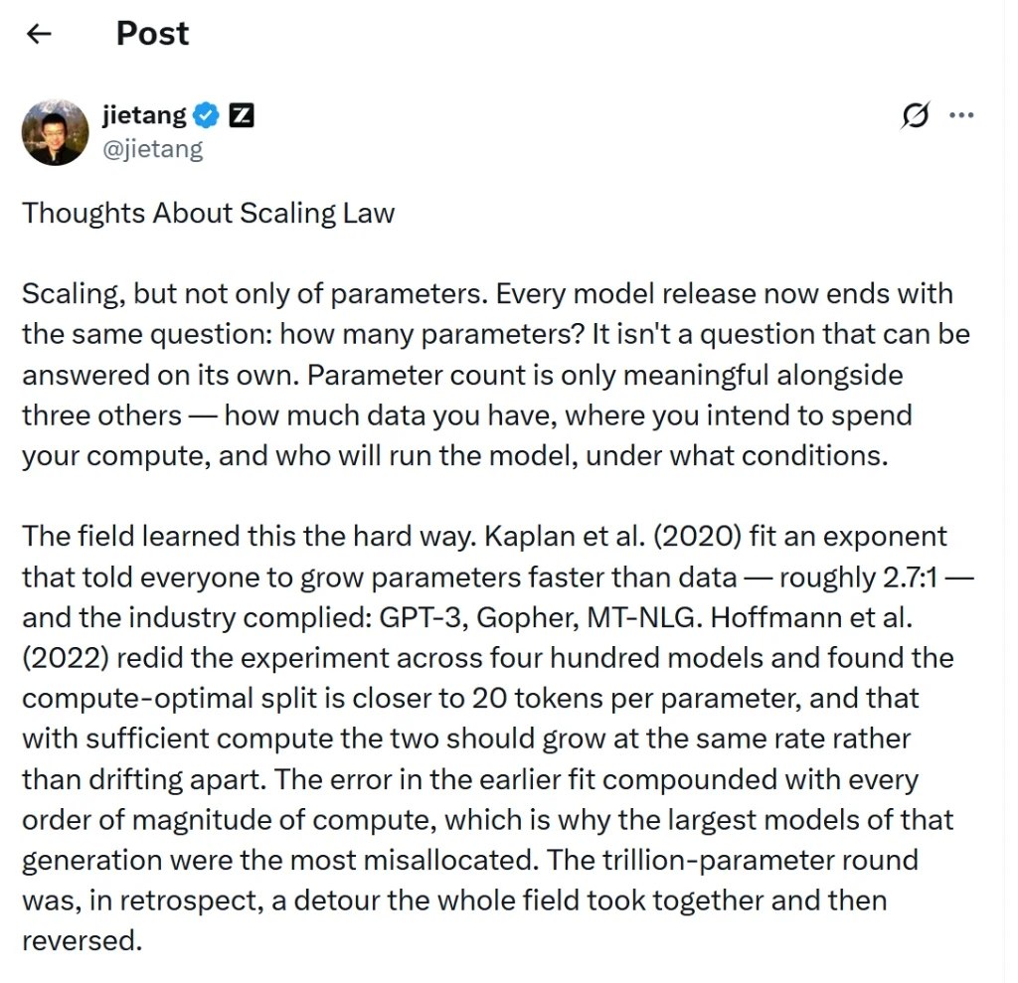The width and height of the screenshot is (1018, 983).
Task: Open the jietang display name link
Action: [144, 115]
